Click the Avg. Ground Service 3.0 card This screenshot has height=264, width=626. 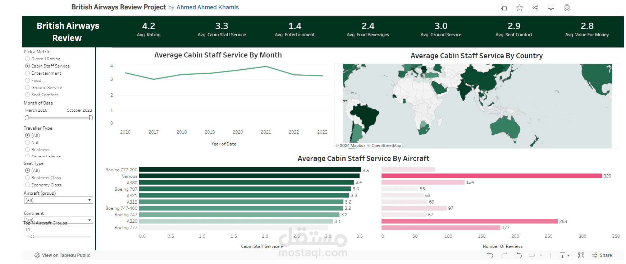(441, 29)
